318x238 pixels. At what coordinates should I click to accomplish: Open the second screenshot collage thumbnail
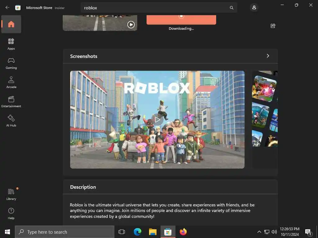pos(265,119)
